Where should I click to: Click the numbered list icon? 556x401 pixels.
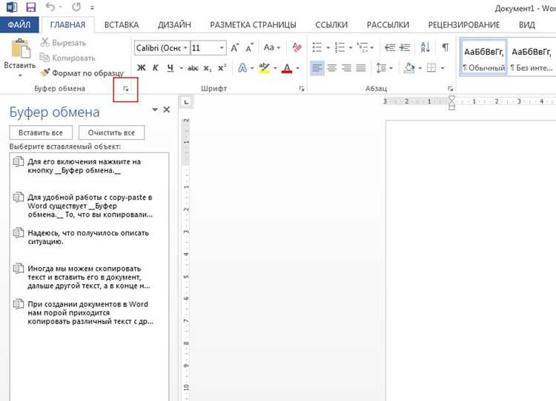click(340, 47)
